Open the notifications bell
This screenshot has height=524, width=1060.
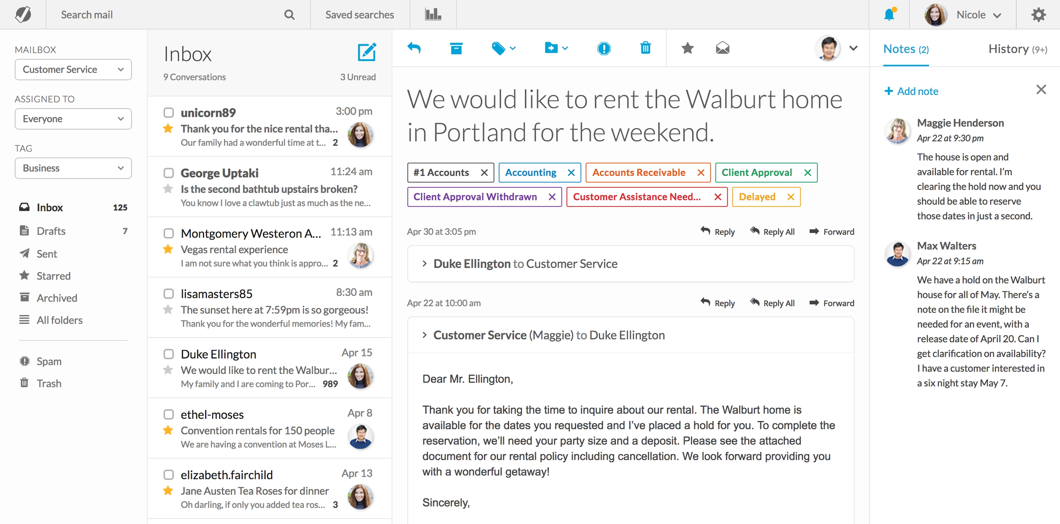coord(889,15)
